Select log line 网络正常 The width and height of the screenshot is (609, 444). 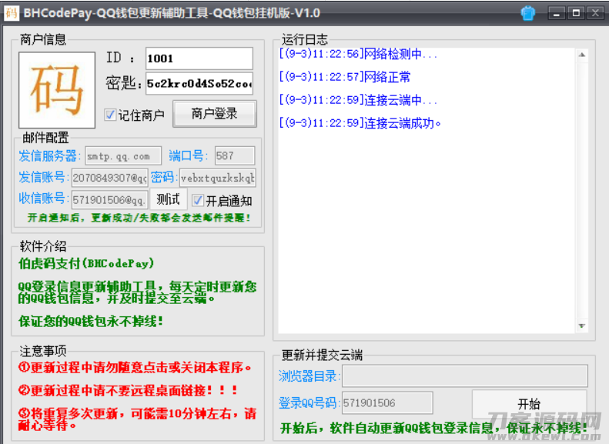pos(344,77)
